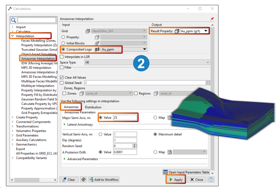Viewport: 277px width, 188px height.
Task: Enable the Global Seed checkbox
Action: (62, 83)
